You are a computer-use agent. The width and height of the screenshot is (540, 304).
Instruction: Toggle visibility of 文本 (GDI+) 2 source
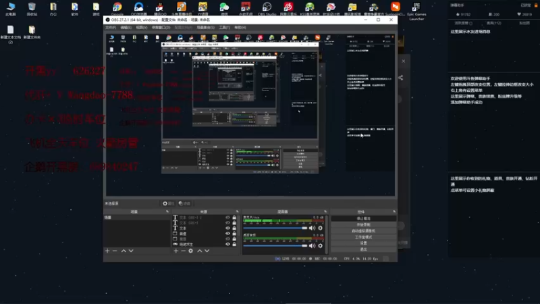(x=227, y=218)
